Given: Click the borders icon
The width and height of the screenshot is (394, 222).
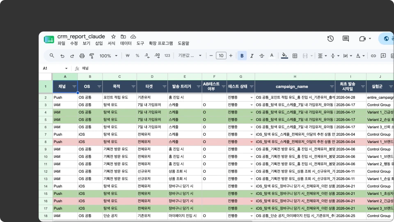Looking at the screenshot, I should [x=295, y=56].
